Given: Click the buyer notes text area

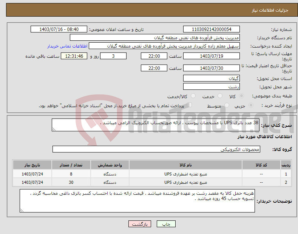Looking at the screenshot, I should tap(137, 201).
